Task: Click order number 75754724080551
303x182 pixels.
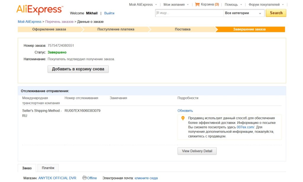Action: [61, 45]
